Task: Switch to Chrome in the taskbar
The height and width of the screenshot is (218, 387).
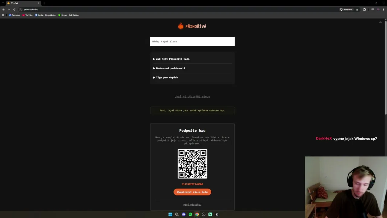Action: (197, 214)
